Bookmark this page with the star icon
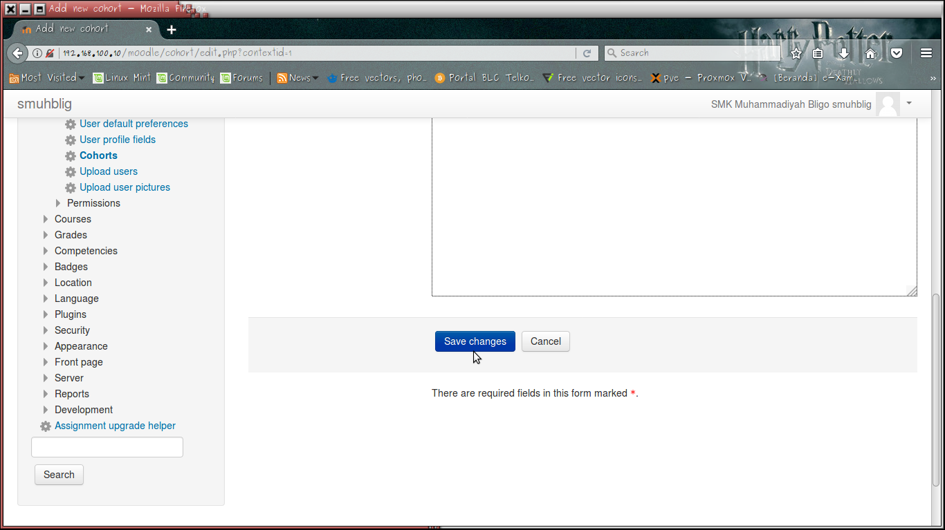This screenshot has height=530, width=945. pos(796,53)
